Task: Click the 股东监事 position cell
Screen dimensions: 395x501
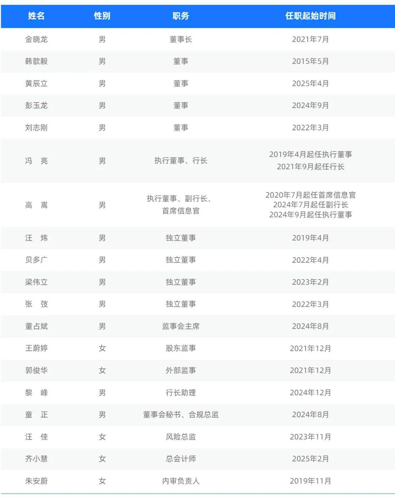Action: tap(181, 348)
